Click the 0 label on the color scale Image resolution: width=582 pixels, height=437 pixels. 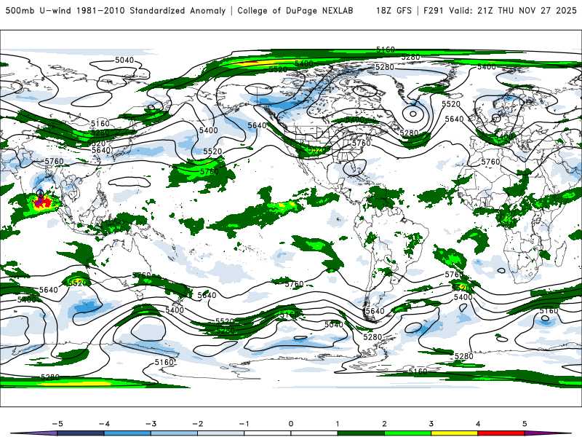pyautogui.click(x=290, y=424)
